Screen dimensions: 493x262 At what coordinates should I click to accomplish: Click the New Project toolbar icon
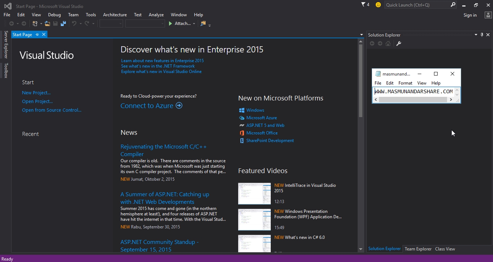tap(35, 23)
